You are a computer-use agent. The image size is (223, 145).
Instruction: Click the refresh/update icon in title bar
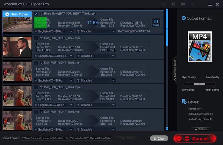click(x=164, y=4)
